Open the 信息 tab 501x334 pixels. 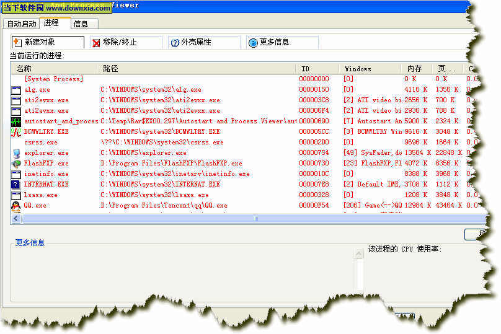pyautogui.click(x=81, y=24)
